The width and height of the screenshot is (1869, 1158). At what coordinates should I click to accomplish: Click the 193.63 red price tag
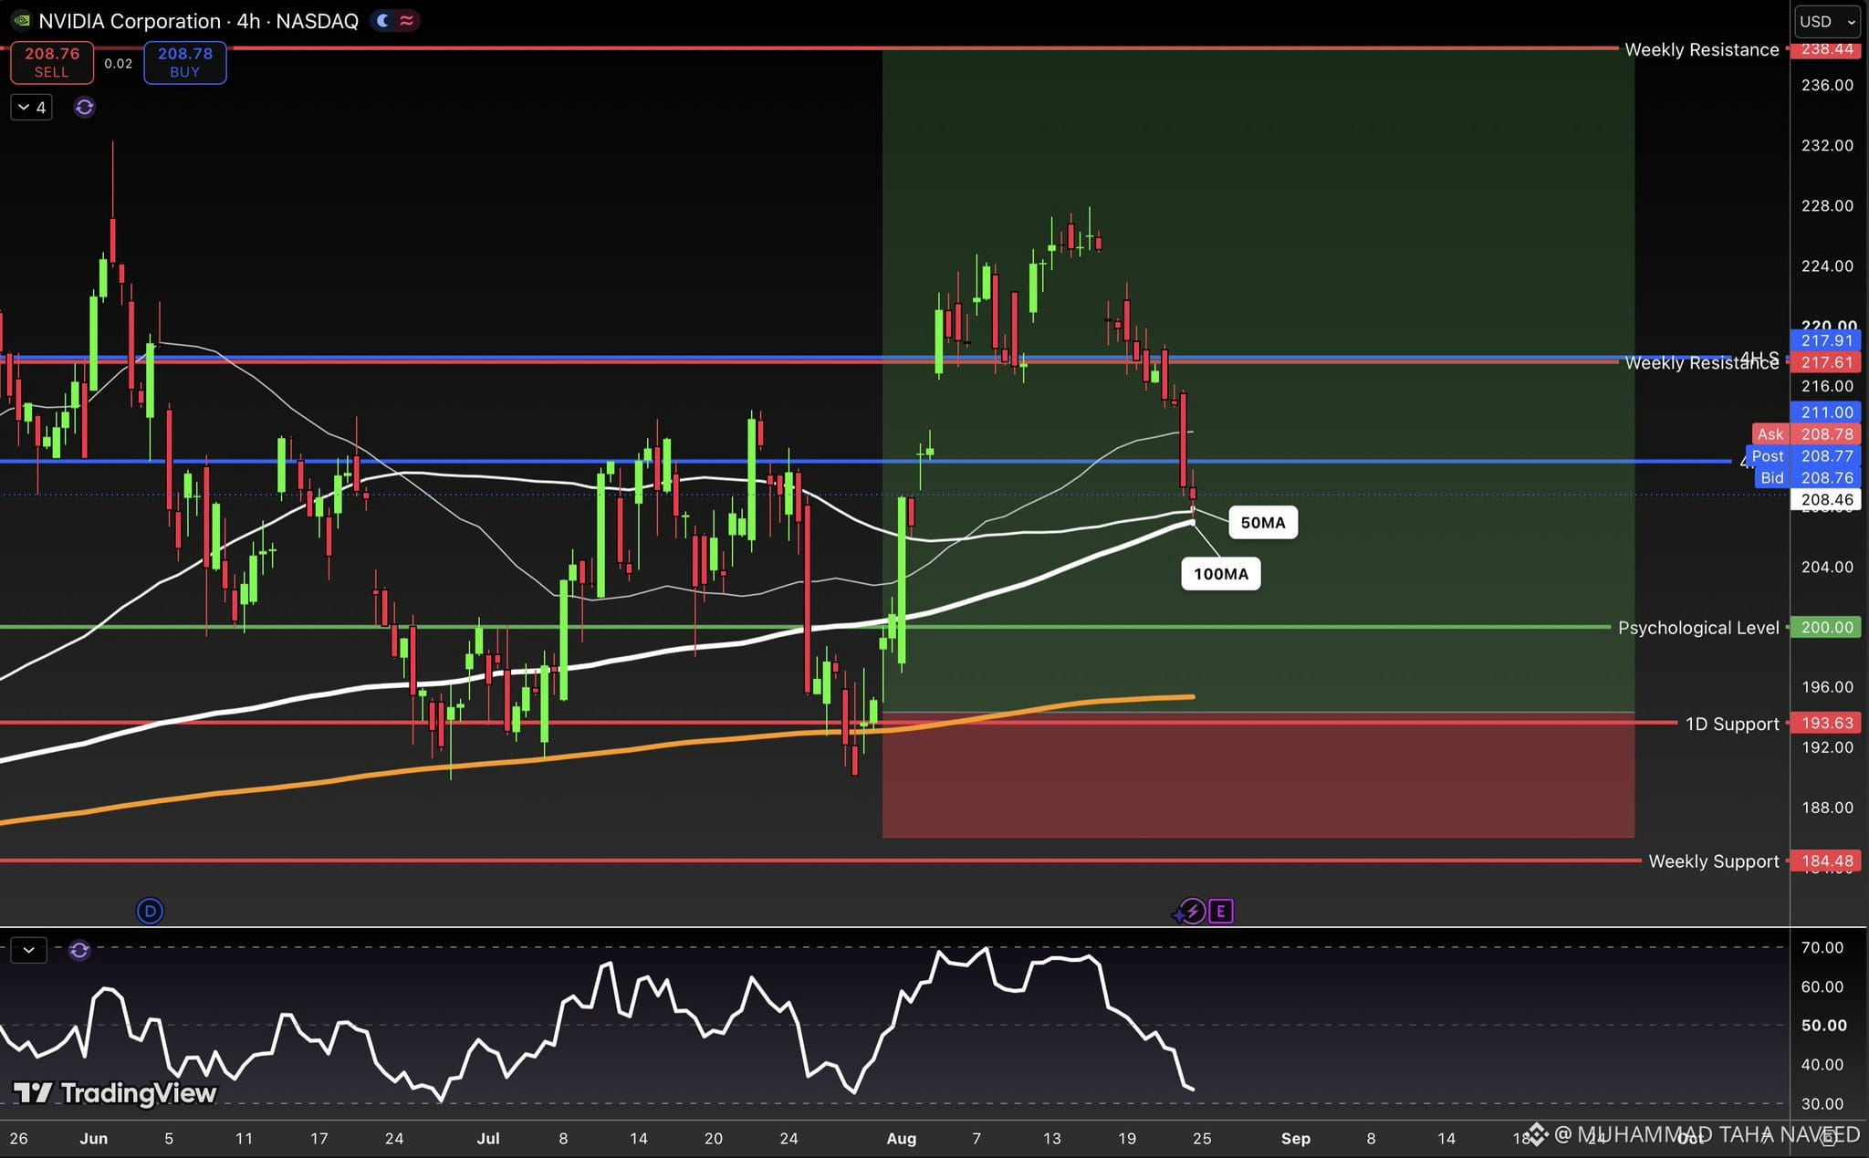1826,723
